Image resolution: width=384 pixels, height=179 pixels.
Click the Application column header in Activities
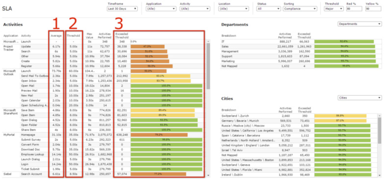pyautogui.click(x=10, y=36)
